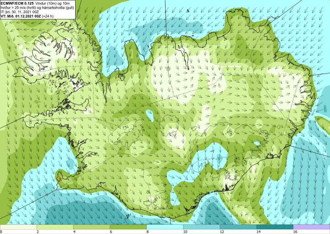
Task: Click the legend label "12"
Action: 222,232
